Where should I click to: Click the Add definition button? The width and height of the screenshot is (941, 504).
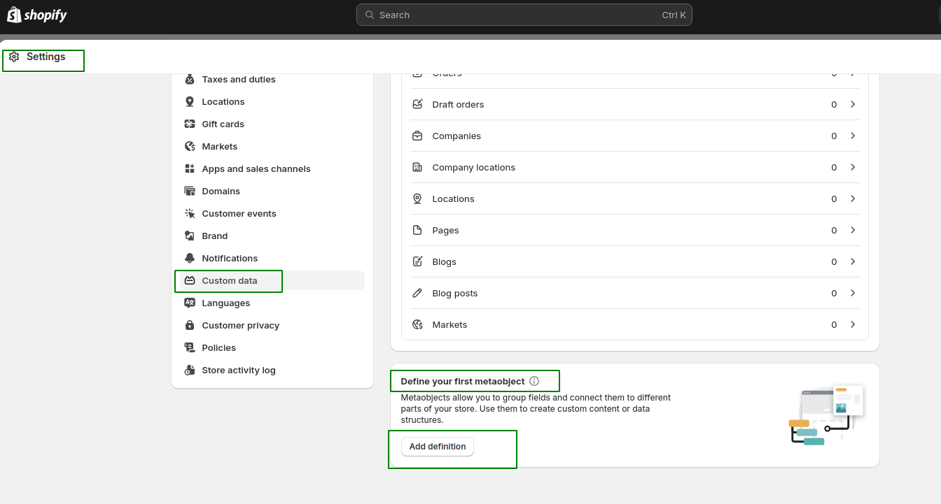click(x=437, y=446)
